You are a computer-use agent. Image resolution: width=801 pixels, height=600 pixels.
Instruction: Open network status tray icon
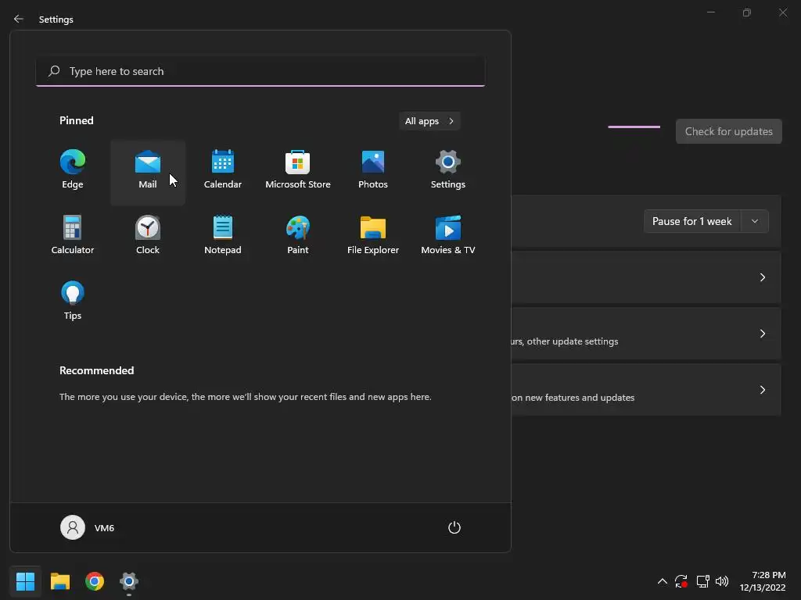click(x=703, y=581)
